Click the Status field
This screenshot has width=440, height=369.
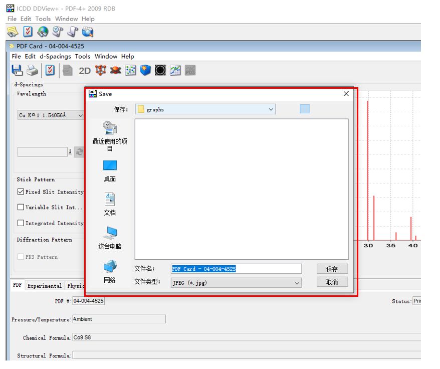tap(417, 301)
